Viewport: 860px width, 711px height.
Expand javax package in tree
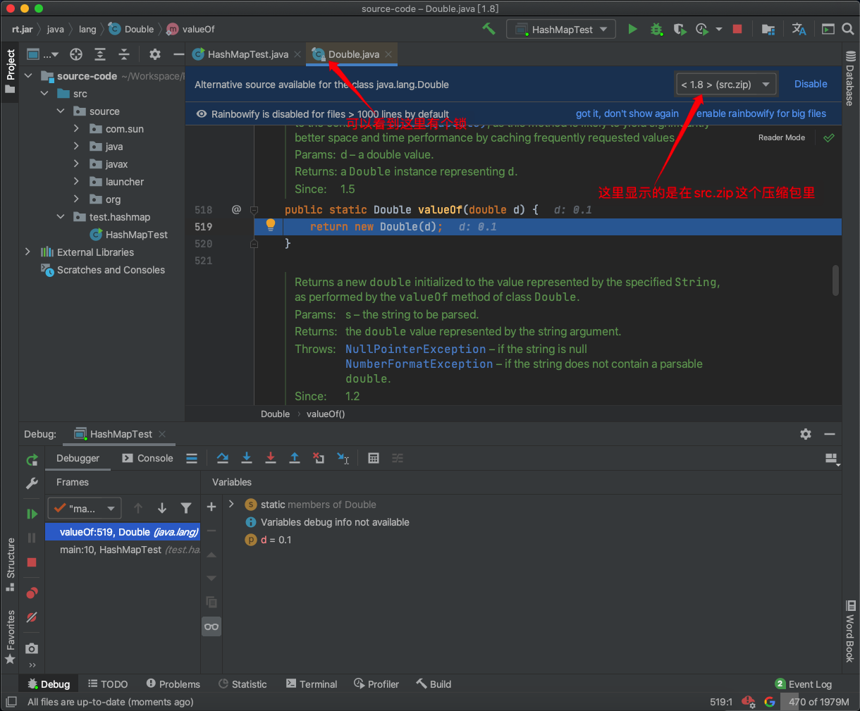pyautogui.click(x=76, y=164)
